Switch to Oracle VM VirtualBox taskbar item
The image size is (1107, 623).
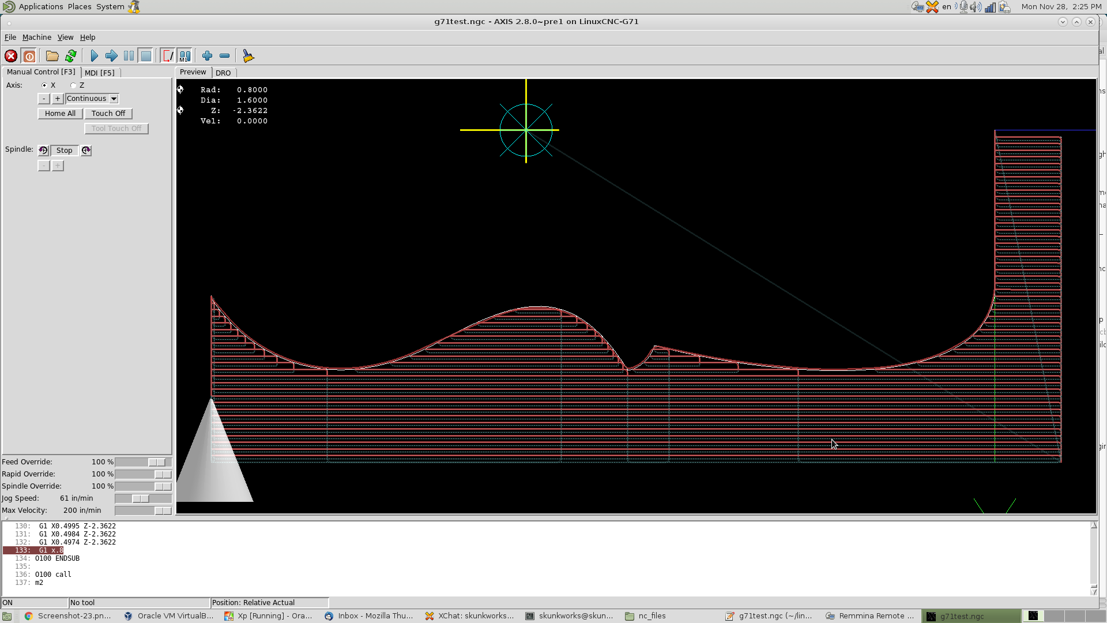click(168, 616)
